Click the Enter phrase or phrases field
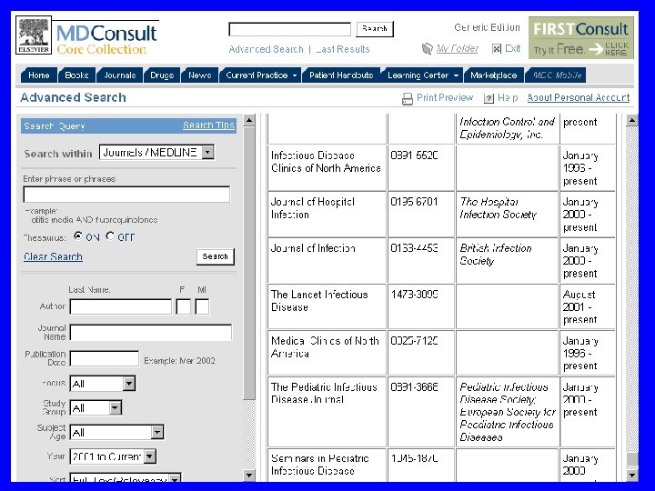655x491 pixels. coord(126,195)
